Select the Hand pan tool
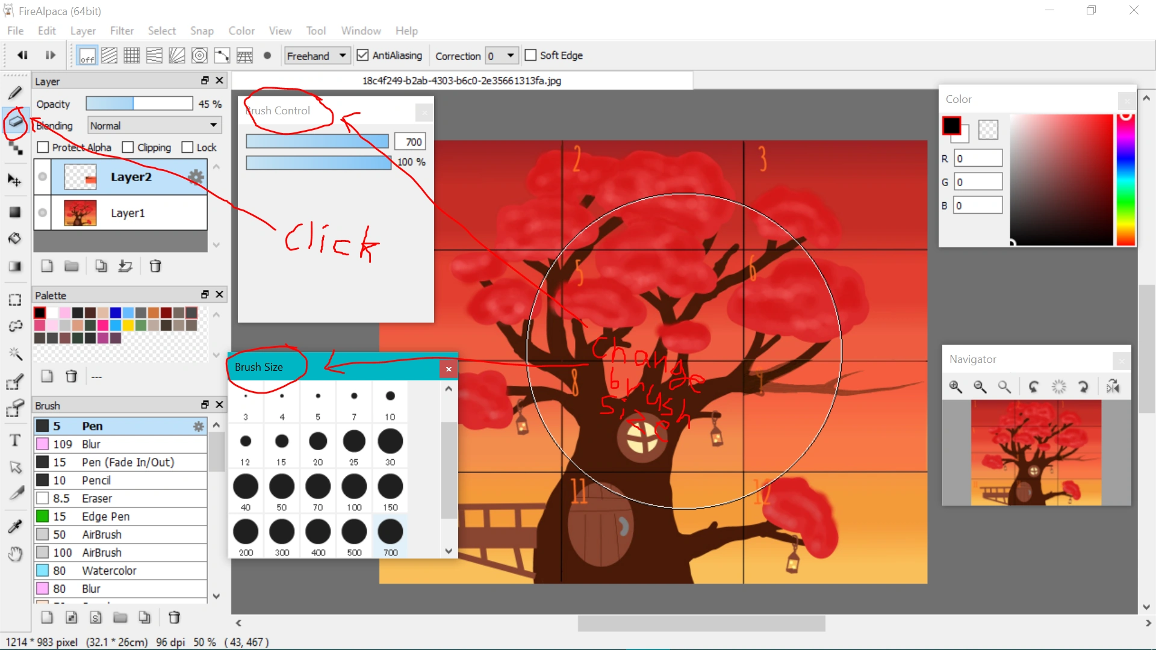Screen dimensions: 1156x650 [15, 554]
